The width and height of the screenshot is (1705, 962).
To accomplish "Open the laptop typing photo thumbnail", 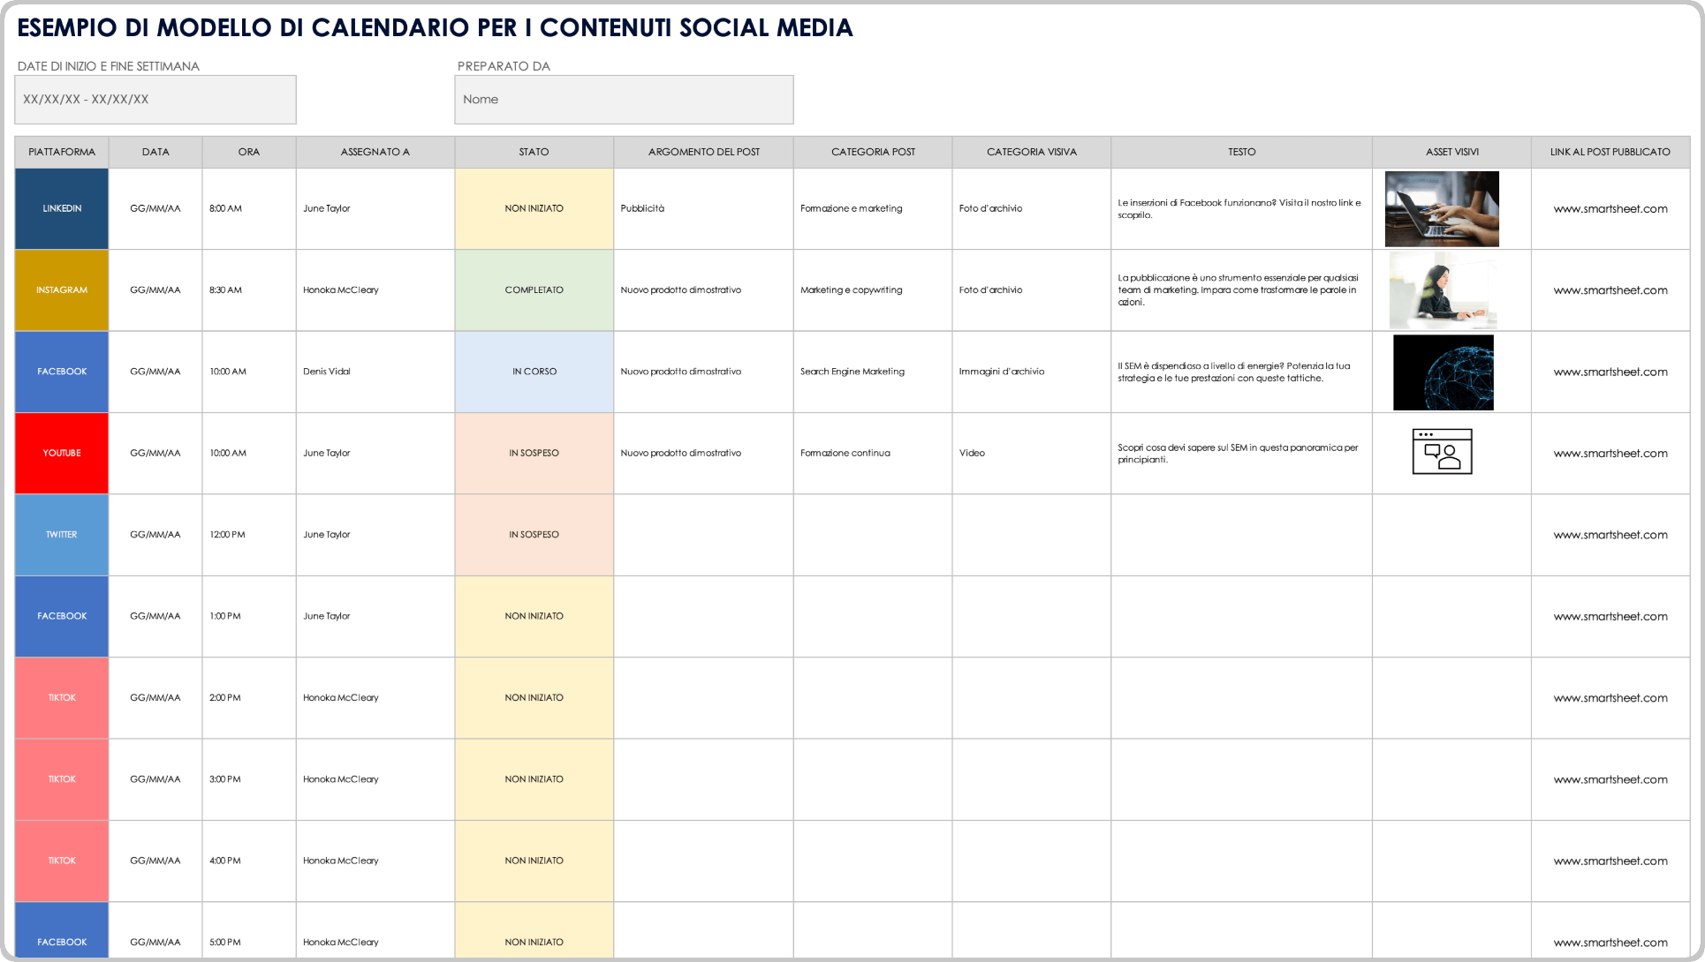I will pos(1442,209).
